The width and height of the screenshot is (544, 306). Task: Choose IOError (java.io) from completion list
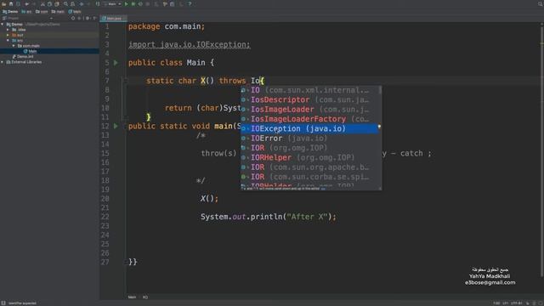[x=309, y=139]
